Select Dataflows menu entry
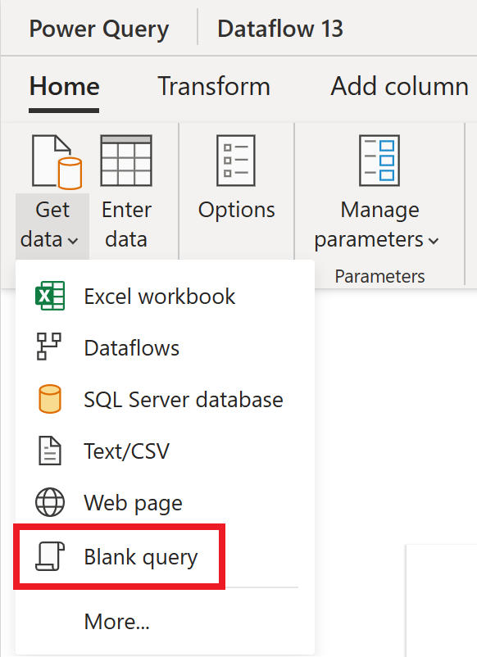This screenshot has height=657, width=477. (x=166, y=347)
